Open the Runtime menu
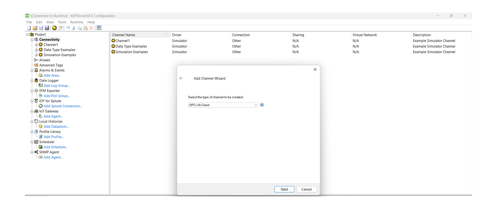The image size is (497, 209). 77,22
